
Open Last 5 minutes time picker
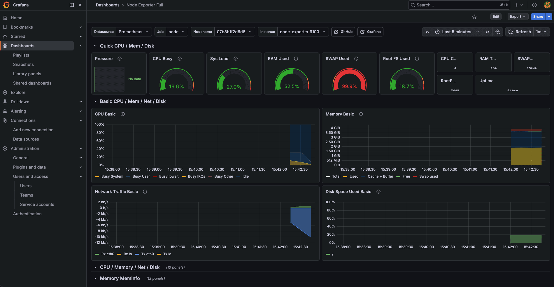tap(457, 32)
